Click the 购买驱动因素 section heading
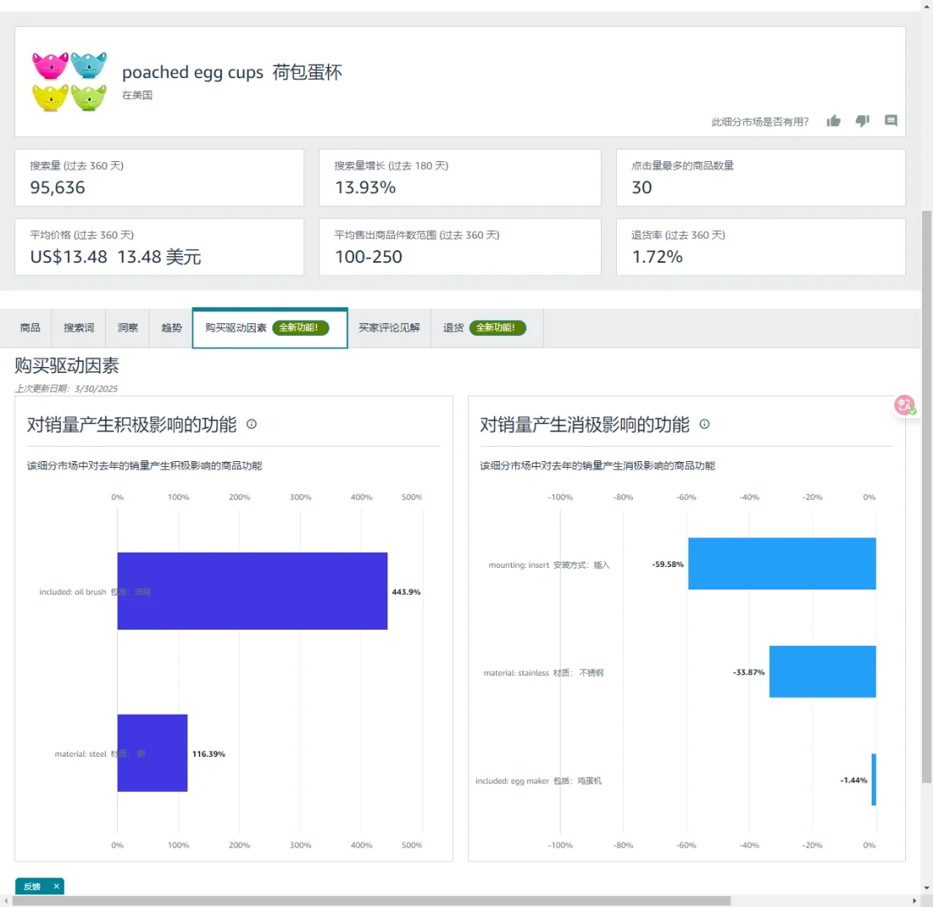The width and height of the screenshot is (933, 907). point(66,365)
